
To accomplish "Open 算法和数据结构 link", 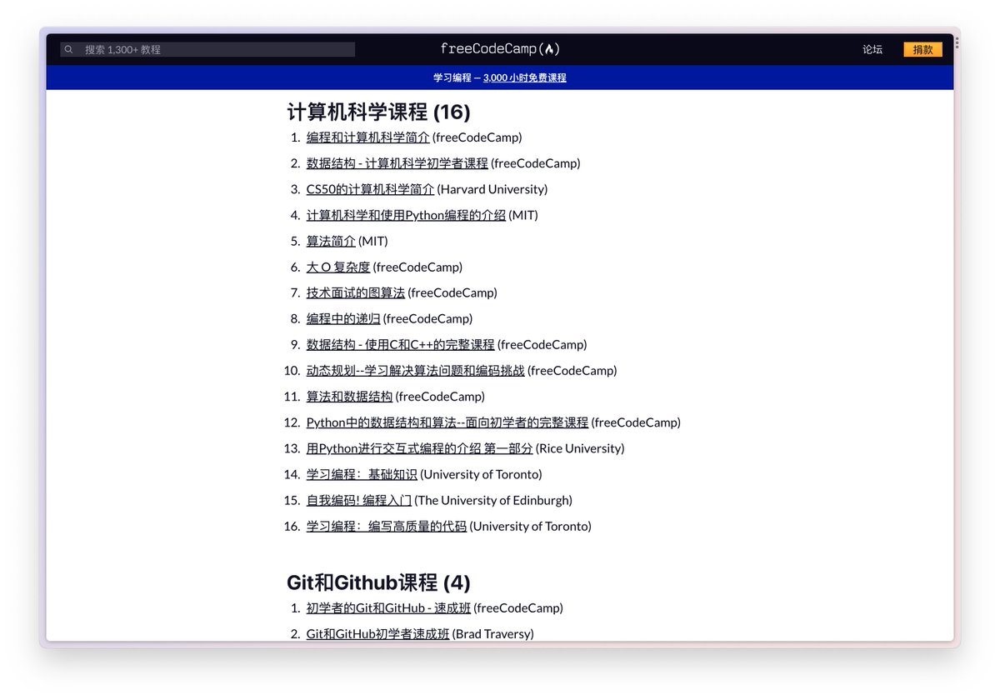I will click(x=349, y=396).
